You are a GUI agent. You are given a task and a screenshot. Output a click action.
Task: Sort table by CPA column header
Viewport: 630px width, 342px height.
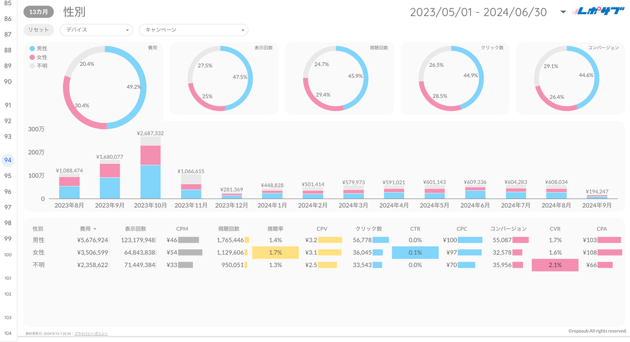[x=601, y=228]
